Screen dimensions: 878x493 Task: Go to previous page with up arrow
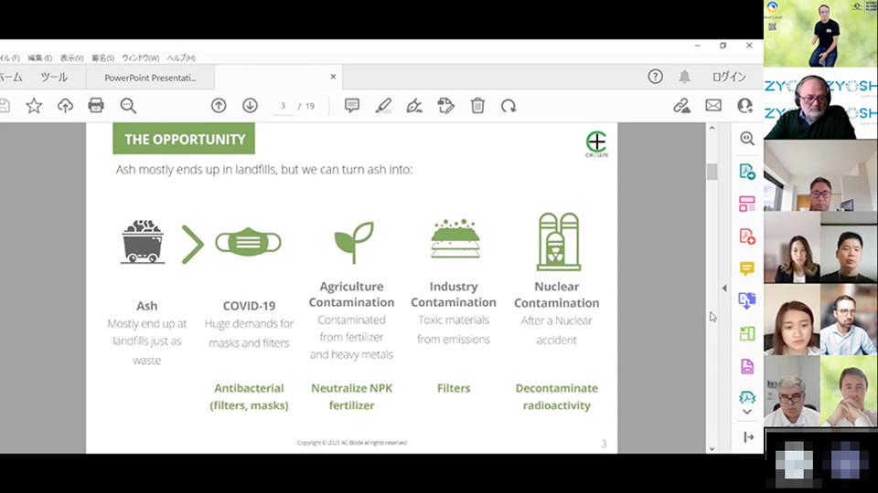coord(219,106)
